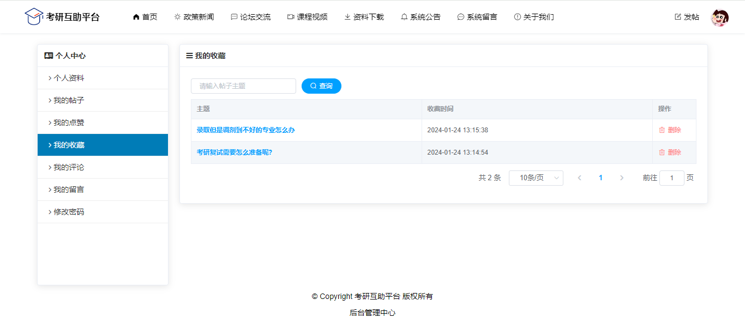Click the 发帖 post button
The image size is (745, 330).
687,17
